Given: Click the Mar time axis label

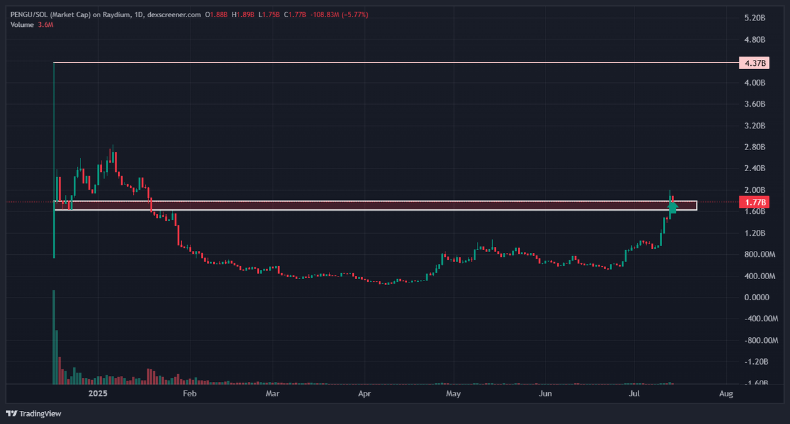Looking at the screenshot, I should 273,393.
